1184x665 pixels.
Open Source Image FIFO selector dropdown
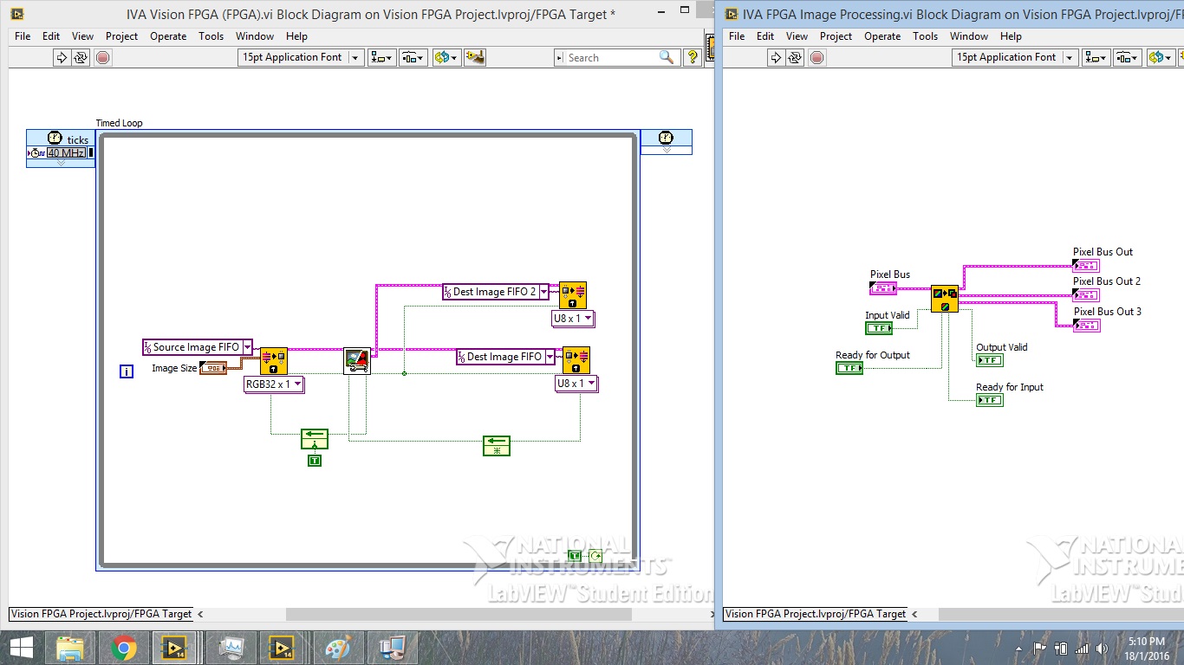(x=247, y=347)
